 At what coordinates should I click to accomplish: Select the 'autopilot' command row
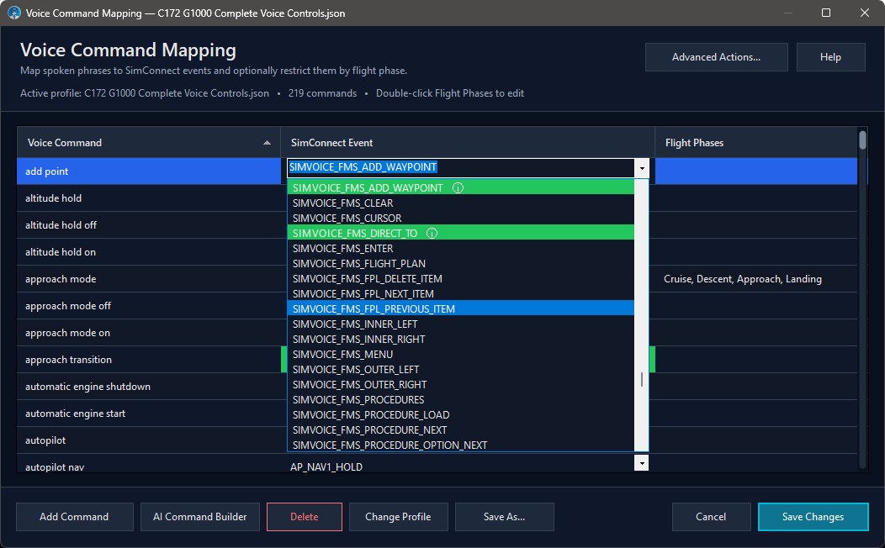[148, 440]
